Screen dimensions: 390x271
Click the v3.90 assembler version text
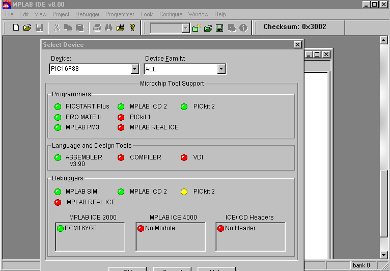(77, 164)
